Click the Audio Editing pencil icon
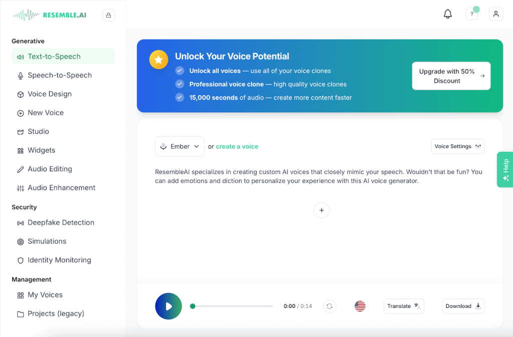 click(x=20, y=169)
